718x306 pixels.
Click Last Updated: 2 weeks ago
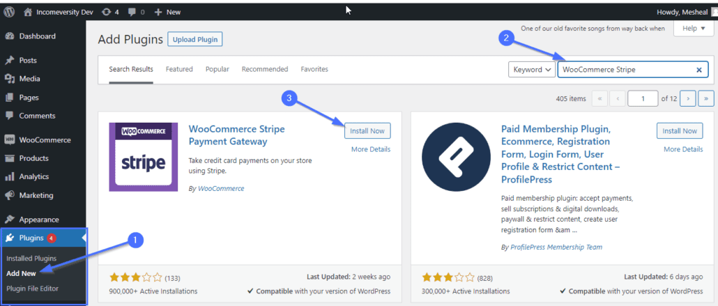349,277
